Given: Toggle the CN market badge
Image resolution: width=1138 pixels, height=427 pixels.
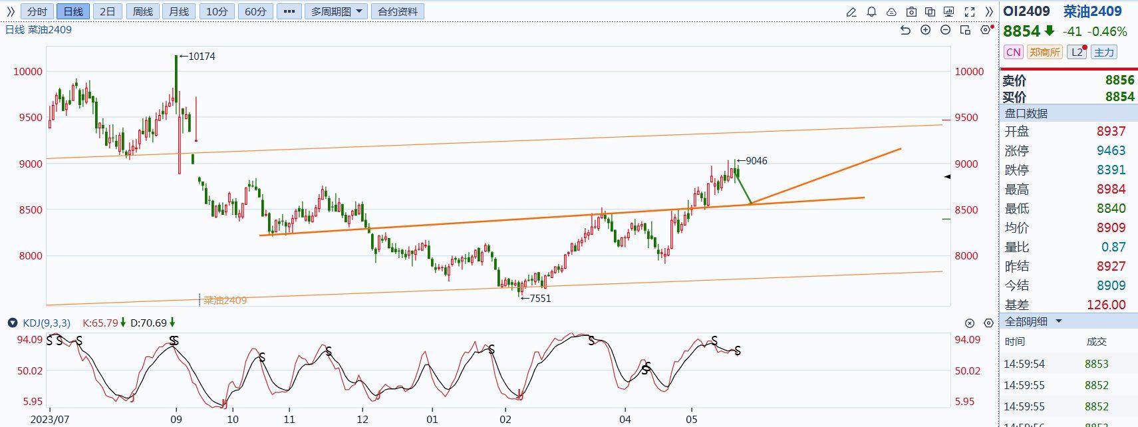Looking at the screenshot, I should [x=1013, y=52].
